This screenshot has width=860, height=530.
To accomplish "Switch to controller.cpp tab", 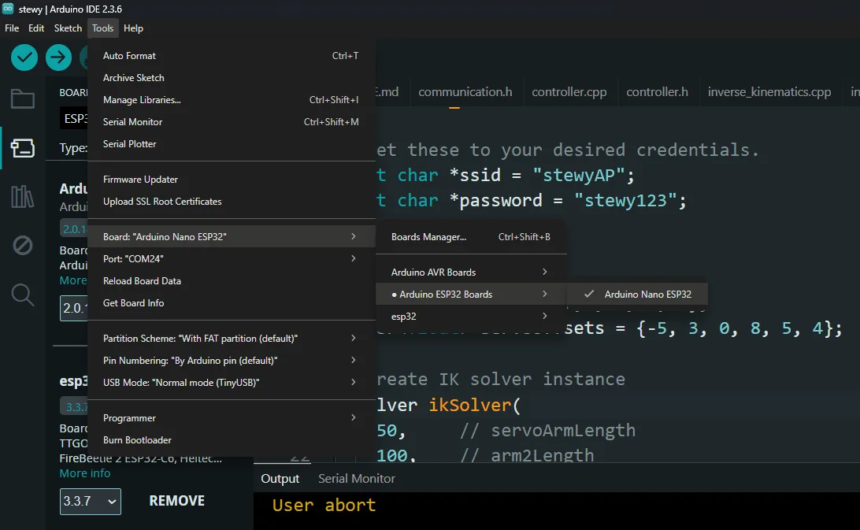I will pyautogui.click(x=569, y=92).
